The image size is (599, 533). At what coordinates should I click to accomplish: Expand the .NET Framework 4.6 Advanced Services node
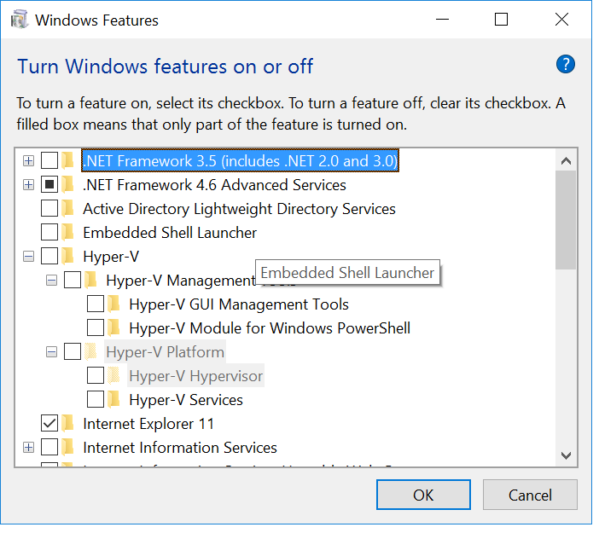click(x=28, y=185)
